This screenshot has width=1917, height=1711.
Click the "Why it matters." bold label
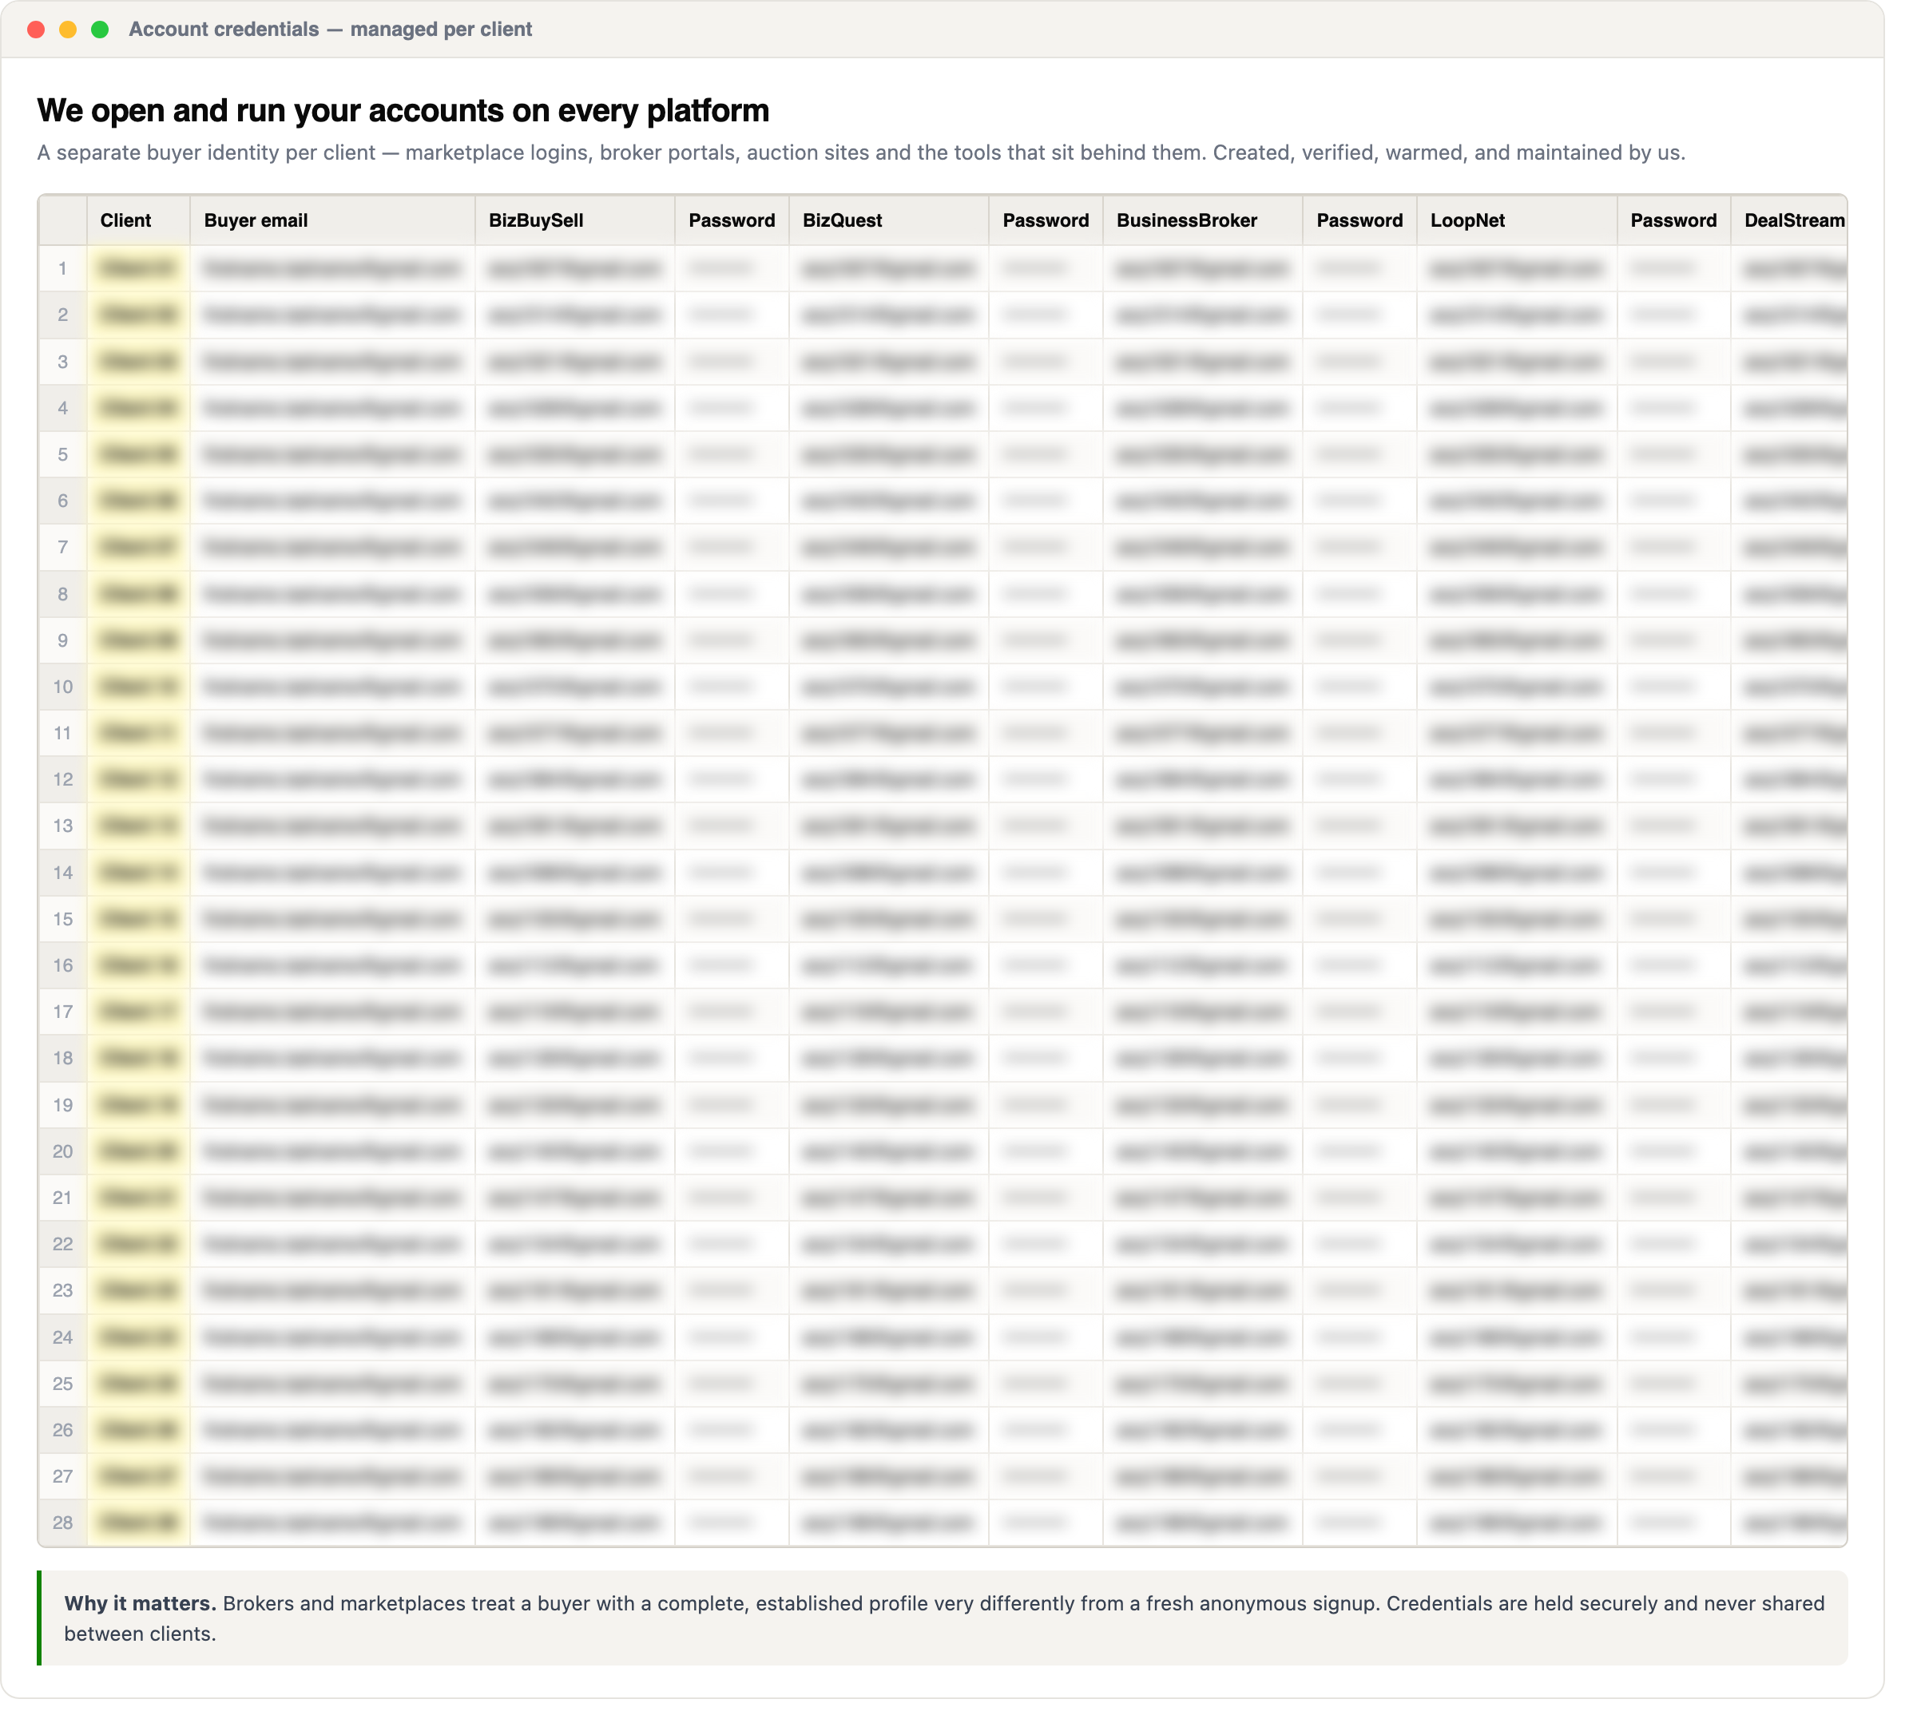click(x=140, y=1604)
